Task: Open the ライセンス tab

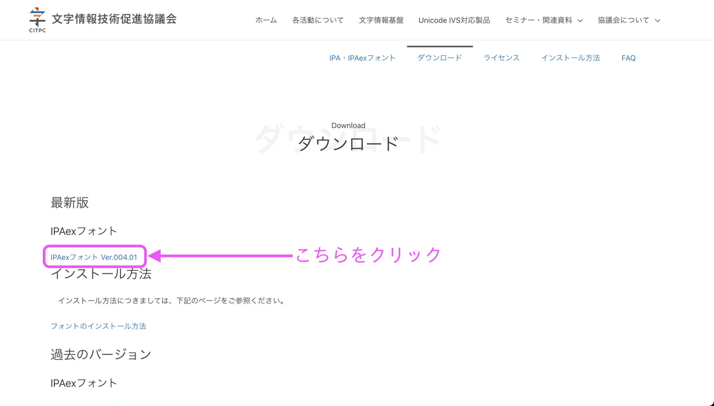Action: (501, 58)
